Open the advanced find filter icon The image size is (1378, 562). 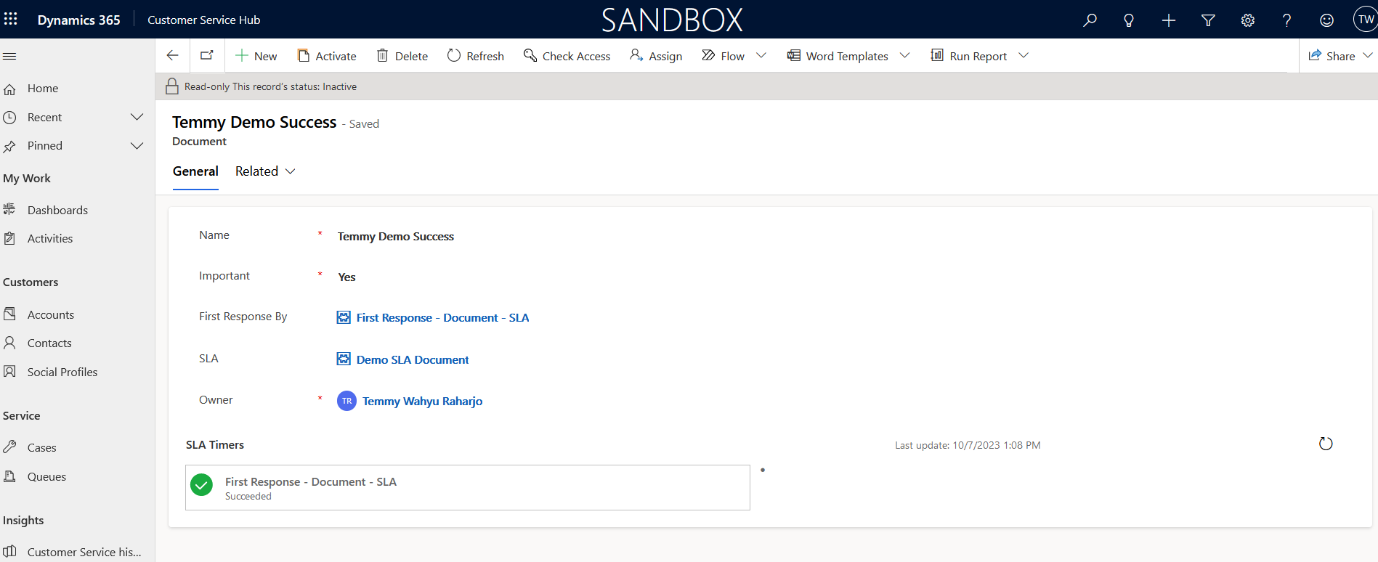click(1208, 20)
